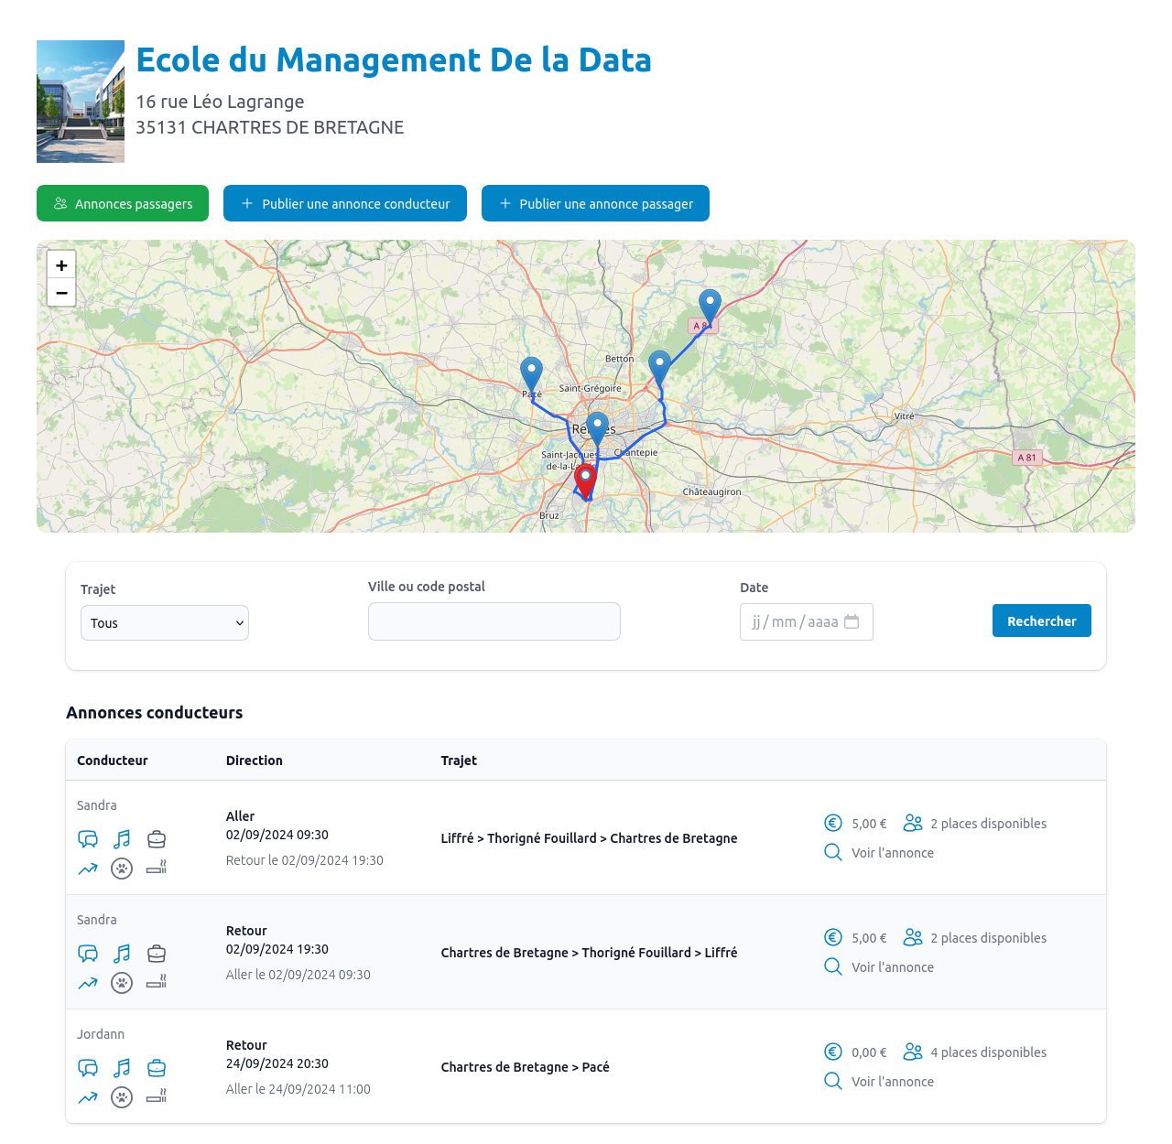This screenshot has height=1144, width=1172.
Task: Open the Trajet dropdown
Action: click(x=165, y=623)
